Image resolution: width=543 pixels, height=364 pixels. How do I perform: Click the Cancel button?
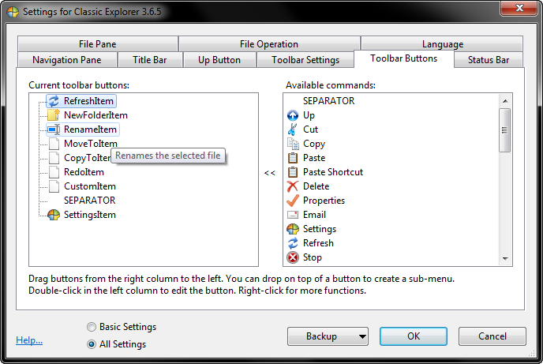(x=492, y=336)
